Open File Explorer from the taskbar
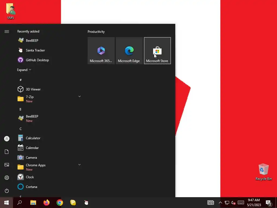This screenshot has width=277, height=208. (x=33, y=203)
